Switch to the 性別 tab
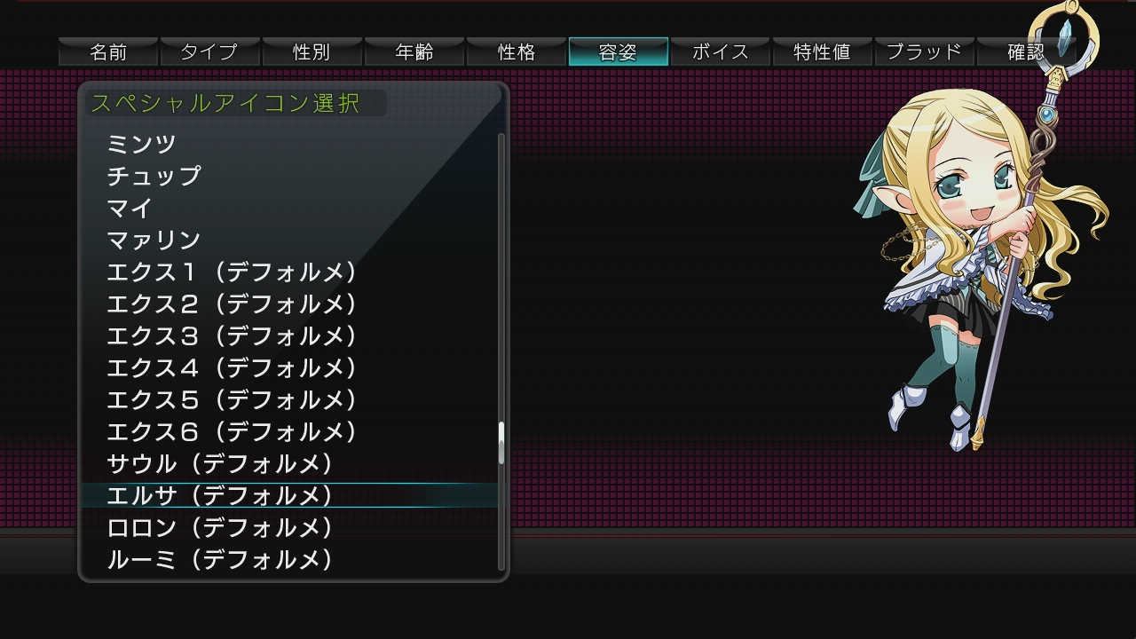The height and width of the screenshot is (639, 1136). click(x=312, y=51)
